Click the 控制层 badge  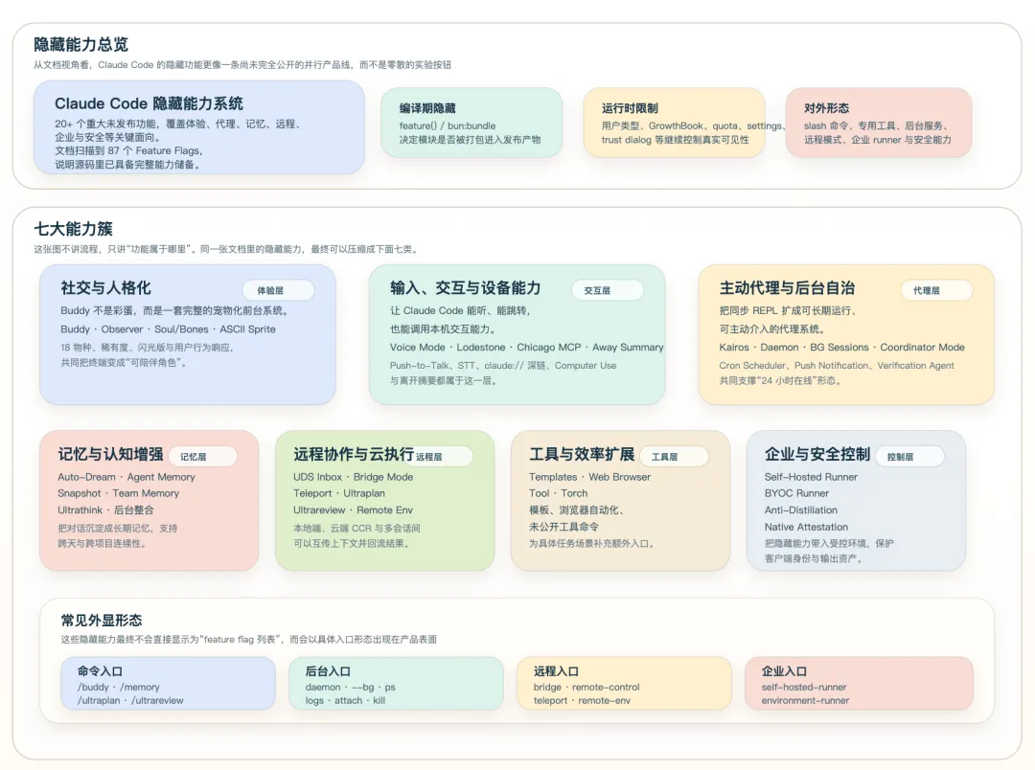point(909,457)
